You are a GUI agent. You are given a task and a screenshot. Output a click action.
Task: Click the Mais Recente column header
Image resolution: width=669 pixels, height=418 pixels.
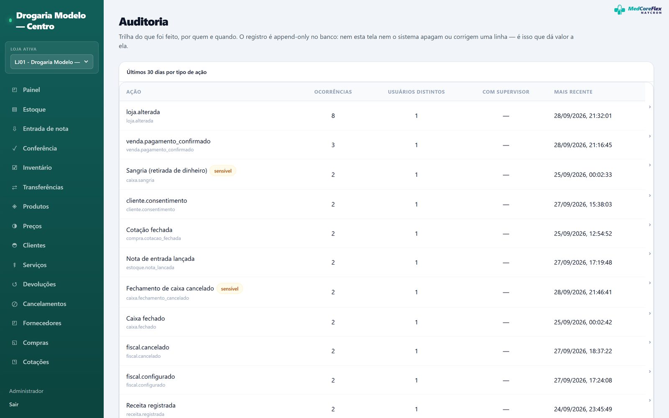coord(573,92)
